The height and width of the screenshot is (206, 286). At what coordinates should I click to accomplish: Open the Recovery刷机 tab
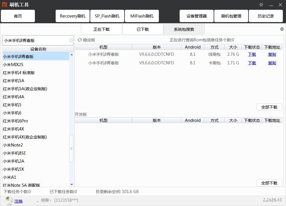(73, 16)
